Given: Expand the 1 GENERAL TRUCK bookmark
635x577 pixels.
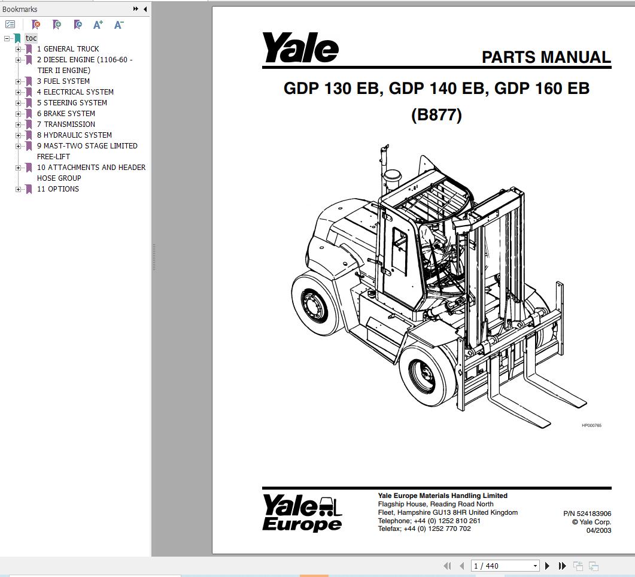Looking at the screenshot, I should point(18,50).
